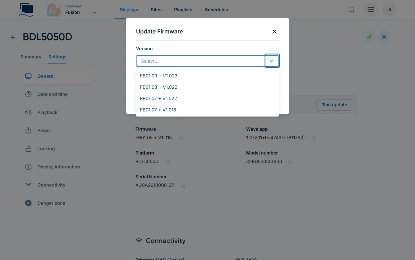Choose version FB01.07 + V1.018
The height and width of the screenshot is (260, 415).
coord(207,110)
